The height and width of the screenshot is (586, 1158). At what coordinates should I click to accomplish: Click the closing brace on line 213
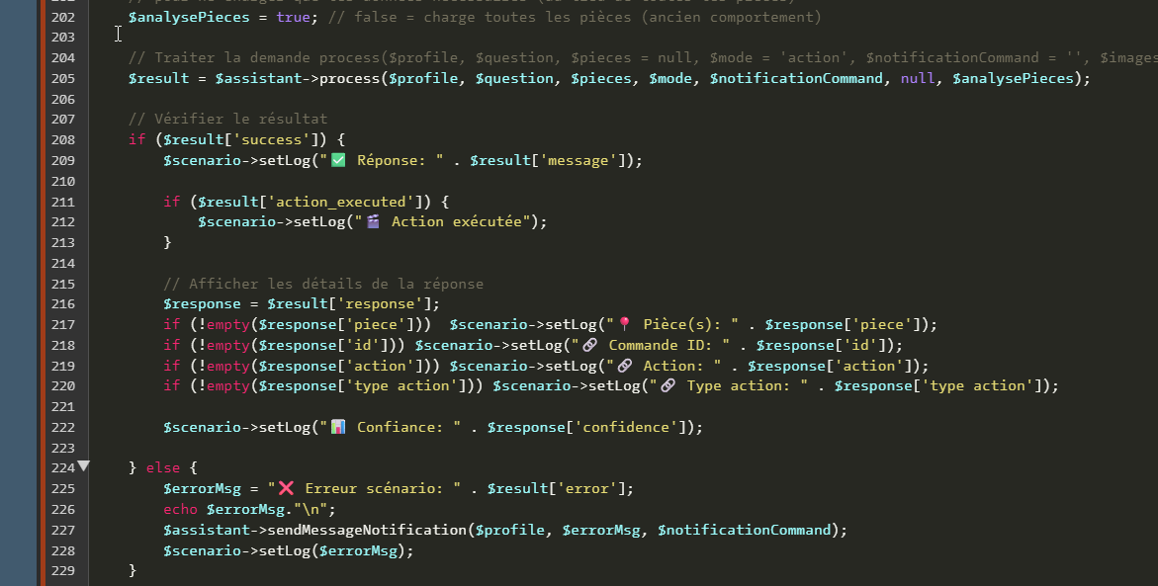point(168,242)
